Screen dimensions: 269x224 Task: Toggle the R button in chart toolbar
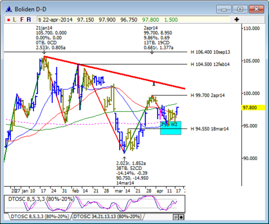click(29, 20)
